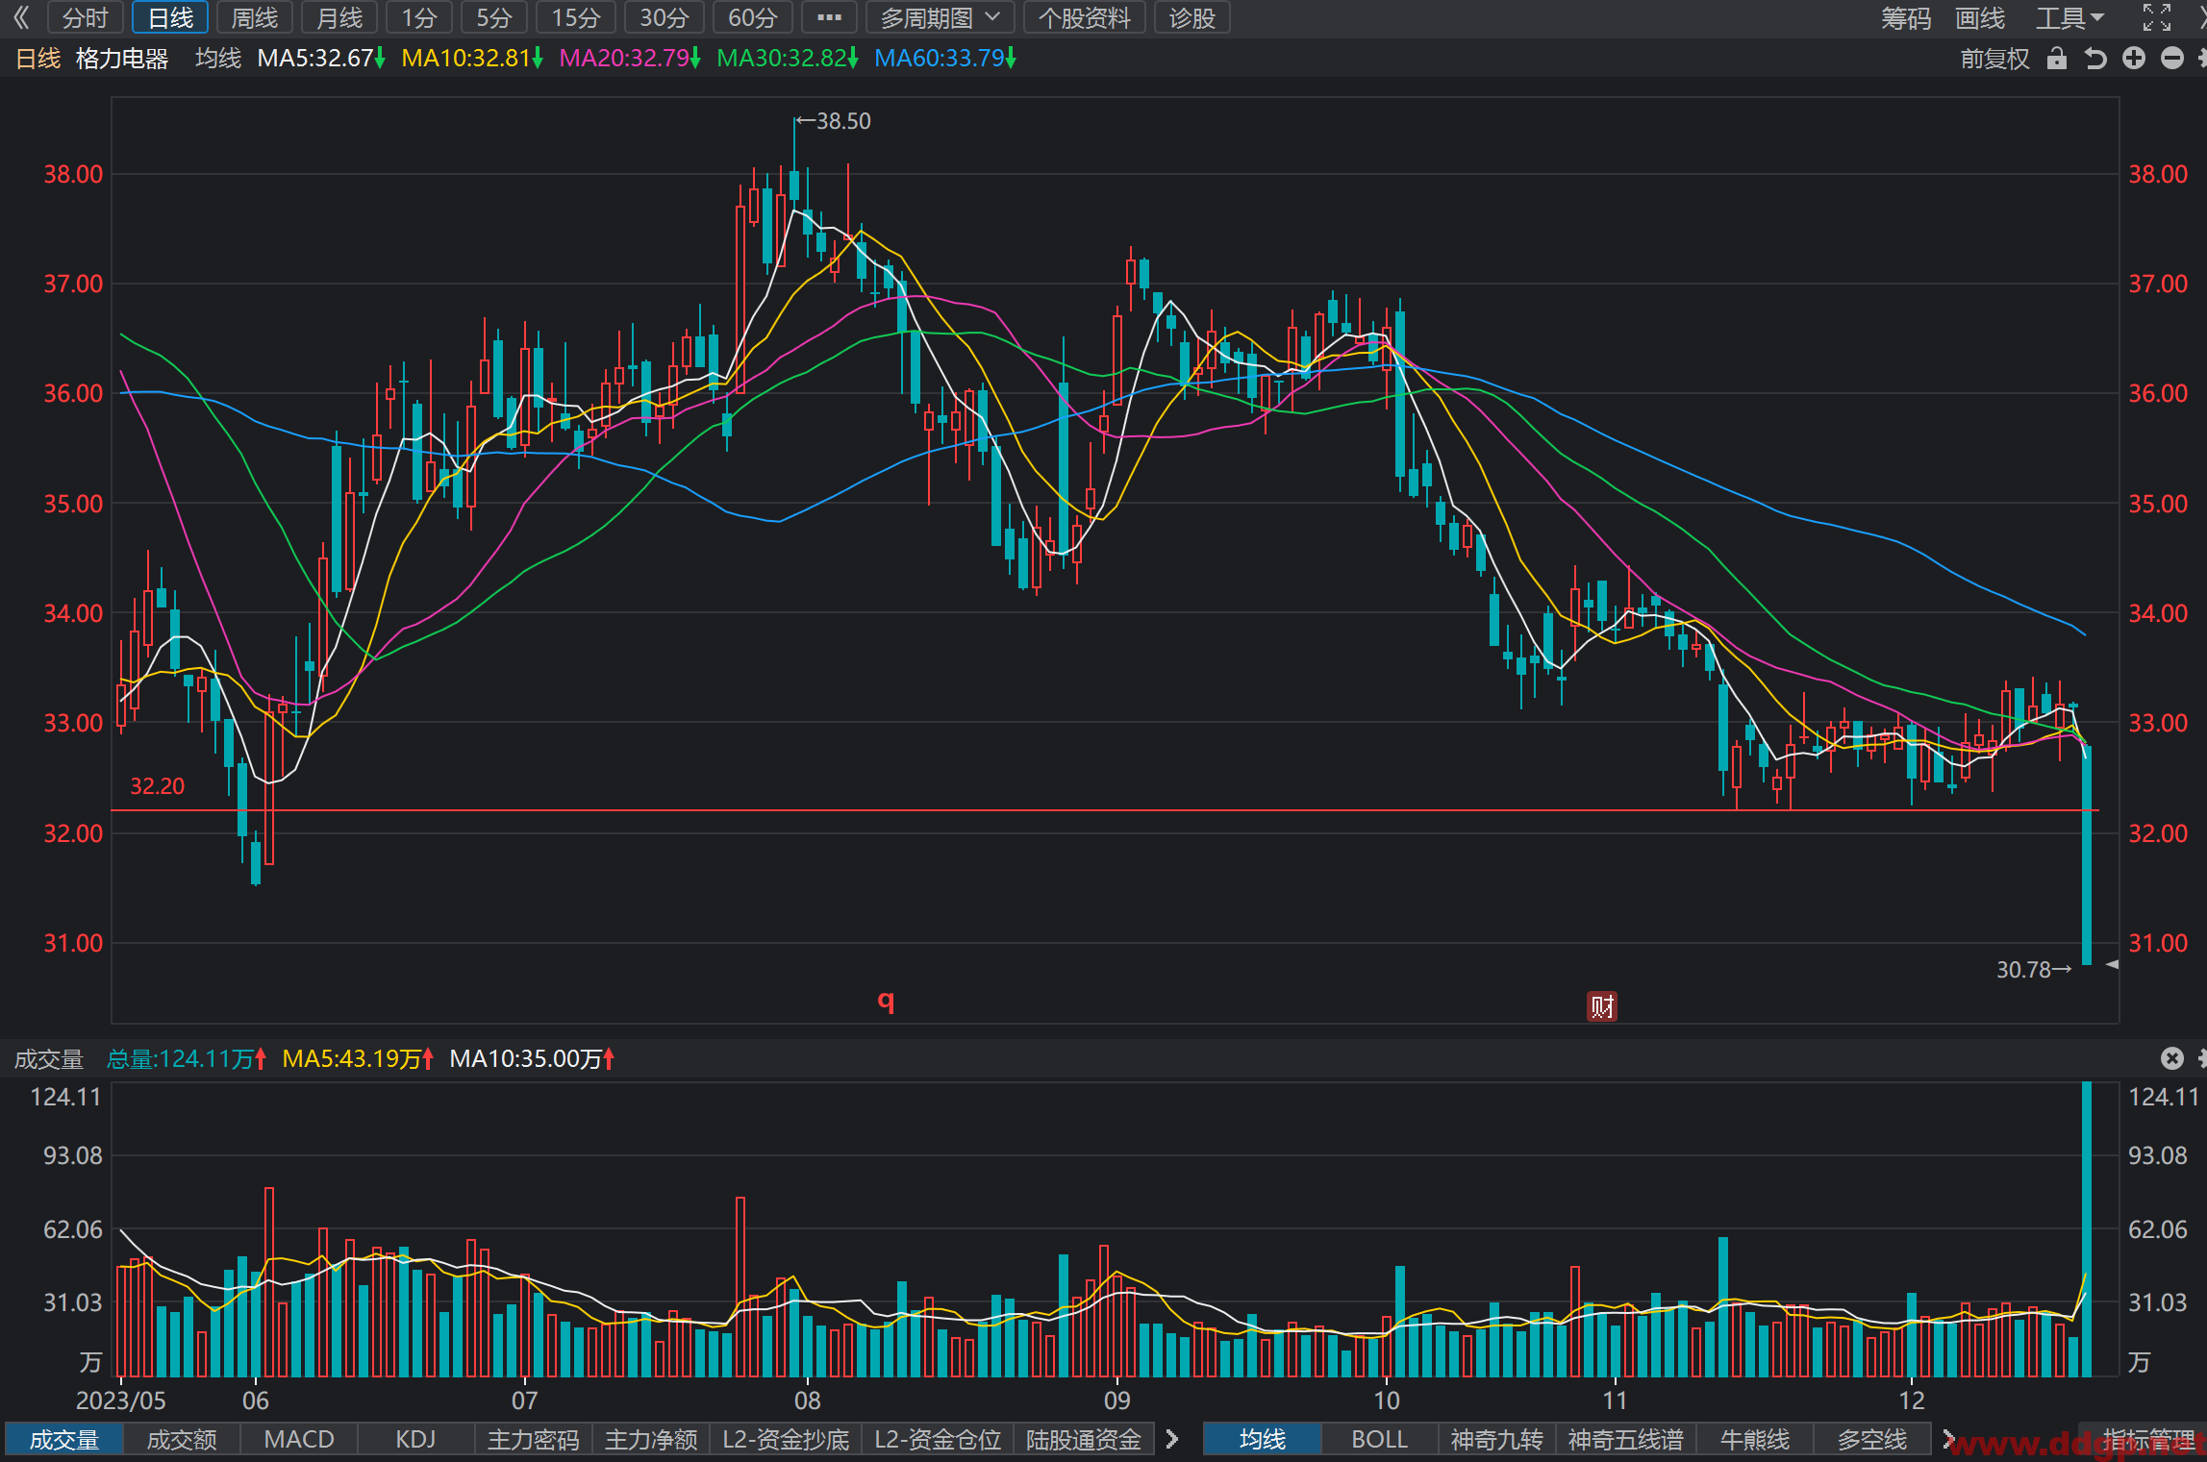Screen dimensions: 2207x1462
Task: Click MA20:32.79 magenta indicator value
Action: click(630, 59)
